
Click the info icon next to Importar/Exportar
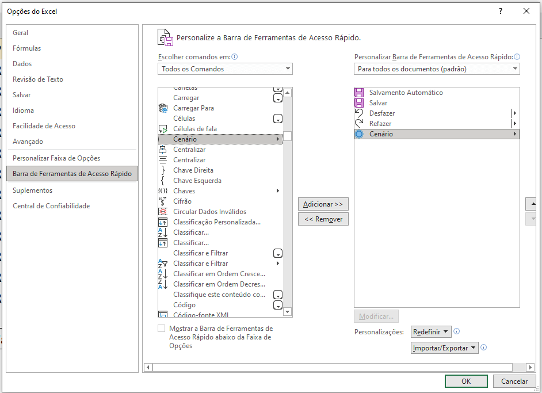coord(483,348)
